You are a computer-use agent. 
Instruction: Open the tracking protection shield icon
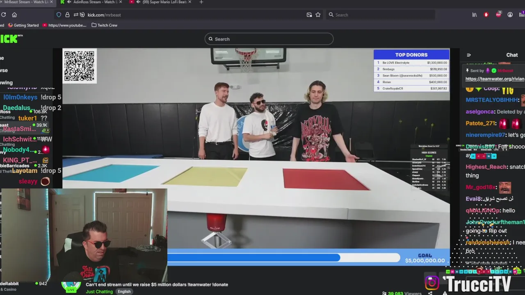tap(59, 15)
